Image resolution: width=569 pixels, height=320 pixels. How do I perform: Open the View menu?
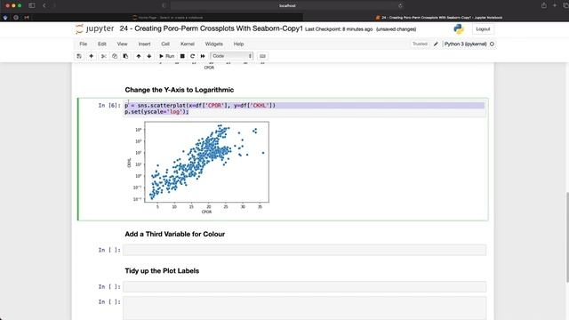(122, 44)
